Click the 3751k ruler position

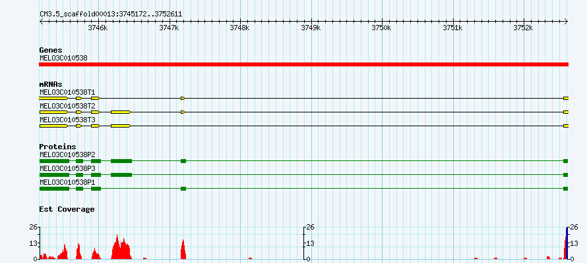[452, 28]
